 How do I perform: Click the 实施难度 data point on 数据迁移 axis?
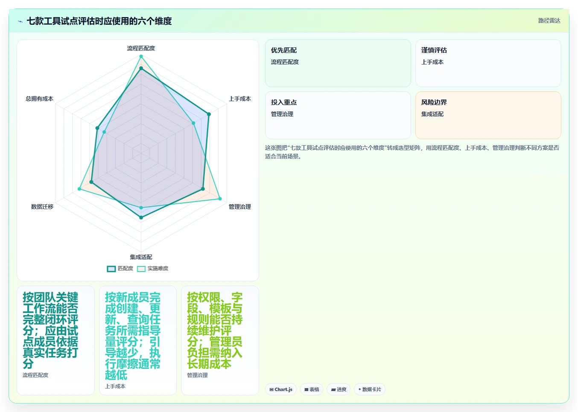pos(79,189)
